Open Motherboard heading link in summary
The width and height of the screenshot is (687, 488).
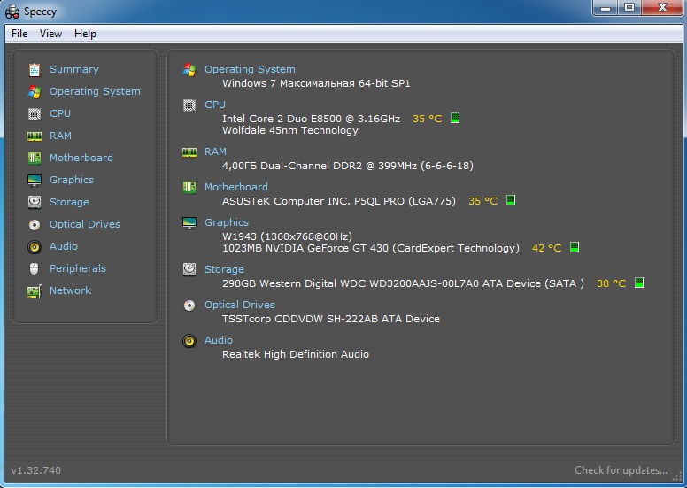click(x=236, y=187)
